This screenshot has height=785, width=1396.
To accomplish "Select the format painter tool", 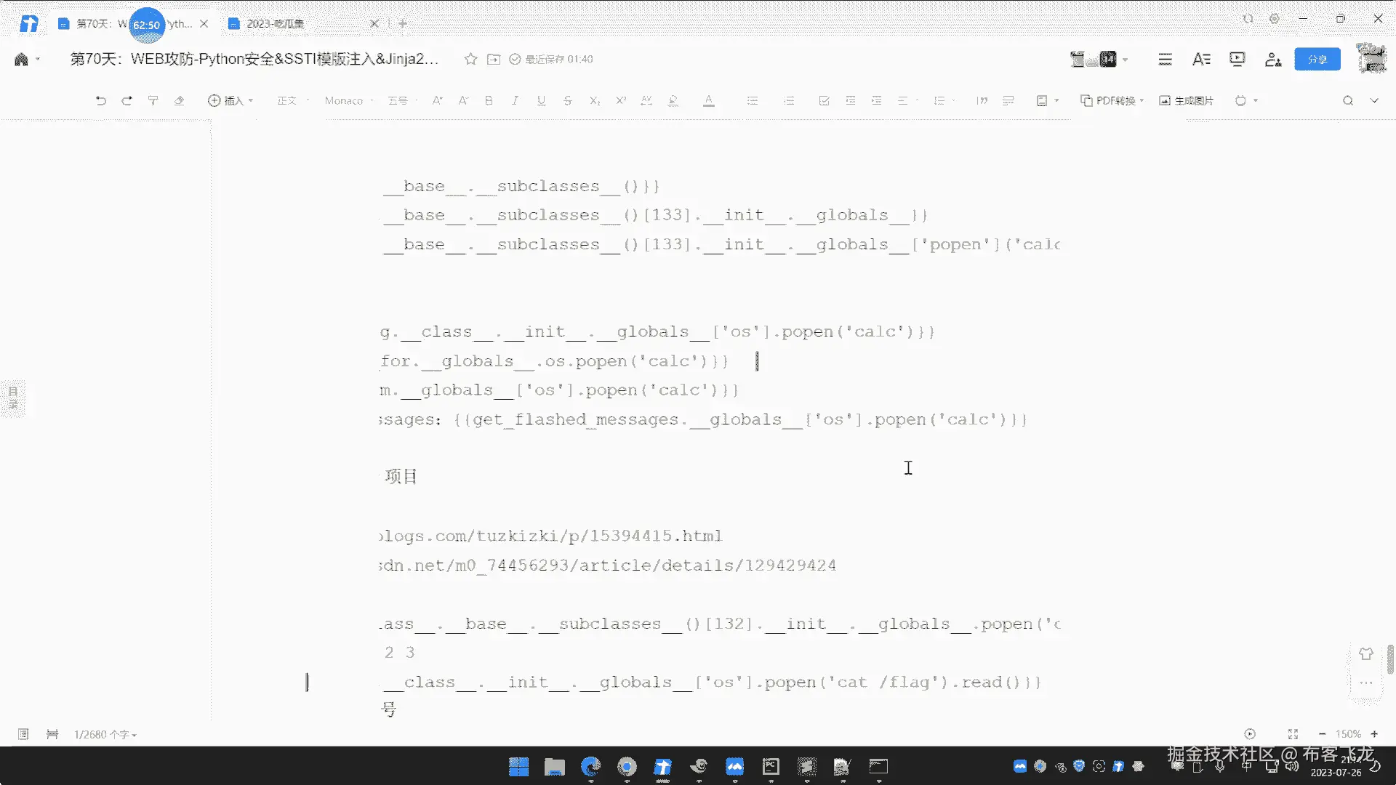I will click(153, 101).
